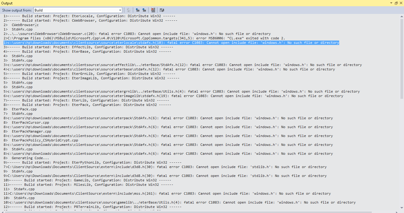Click the '6> StdAfx.cpp' line
Image resolution: width=404 pixels, height=213 pixels.
(18, 87)
